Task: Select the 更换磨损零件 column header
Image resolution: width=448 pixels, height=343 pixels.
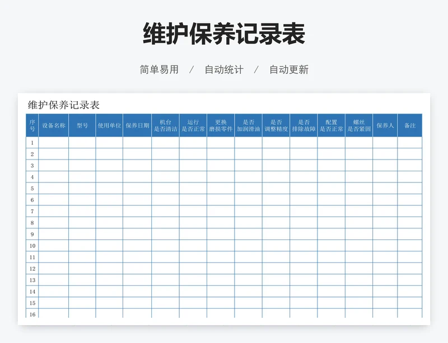Action: (221, 125)
